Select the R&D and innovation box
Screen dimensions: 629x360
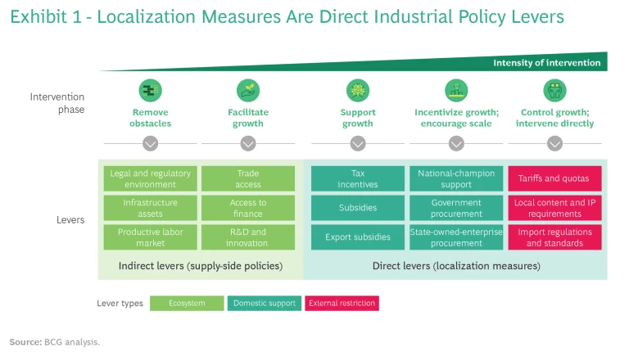point(247,237)
